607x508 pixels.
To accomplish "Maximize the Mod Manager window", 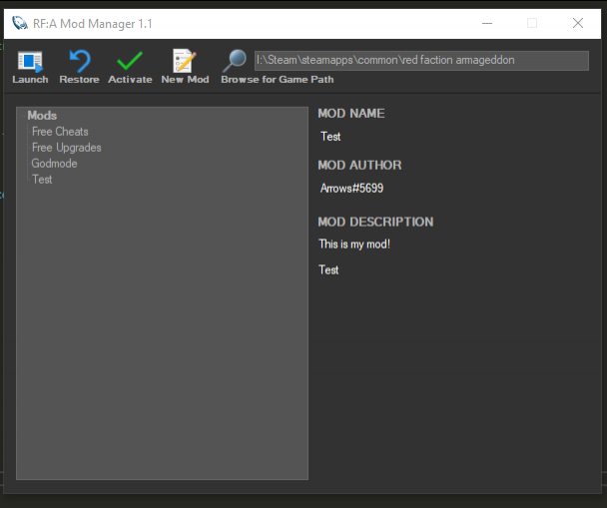I will (532, 23).
